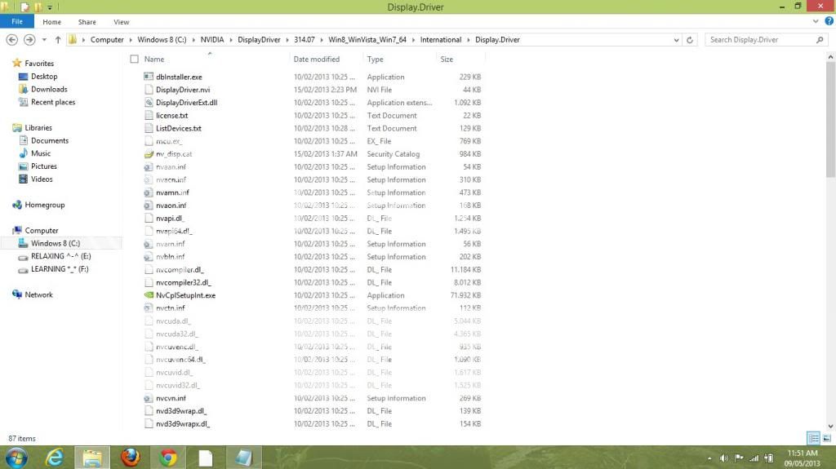The height and width of the screenshot is (469, 836).
Task: Click the Forward navigation arrow
Action: (29, 39)
